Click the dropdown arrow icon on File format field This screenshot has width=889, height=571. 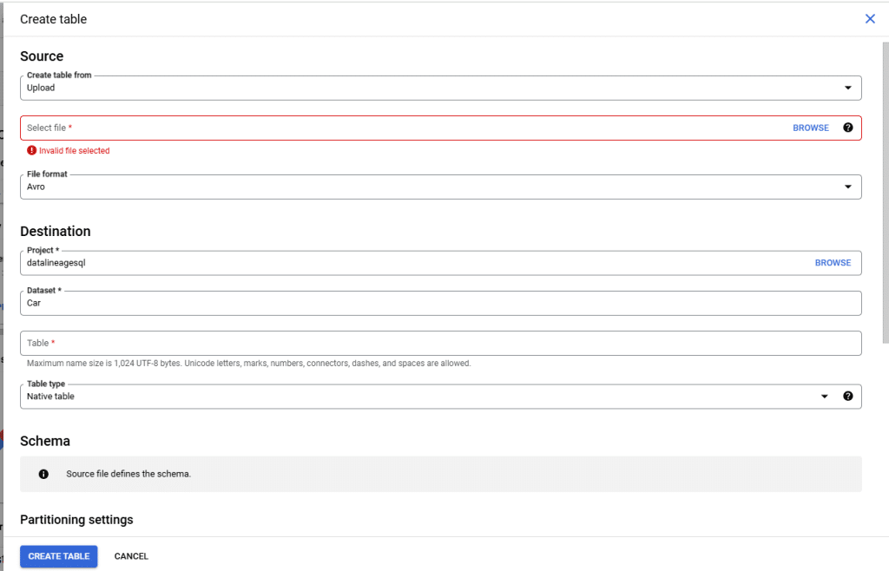[848, 187]
